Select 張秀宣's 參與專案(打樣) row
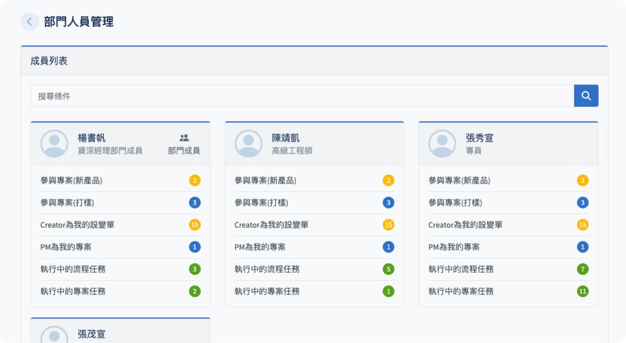 point(455,203)
